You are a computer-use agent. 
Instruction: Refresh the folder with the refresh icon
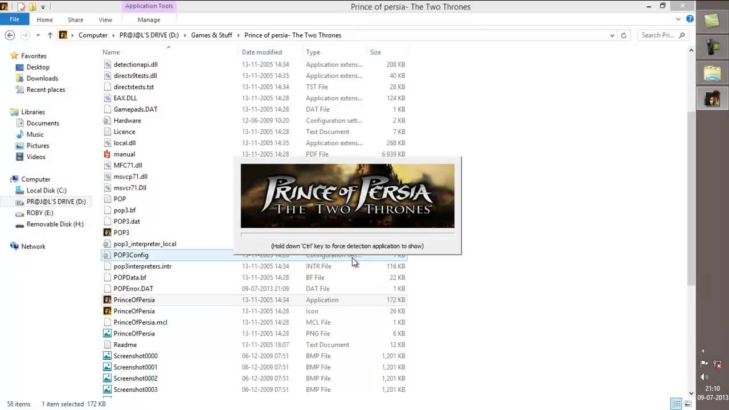pyautogui.click(x=624, y=35)
